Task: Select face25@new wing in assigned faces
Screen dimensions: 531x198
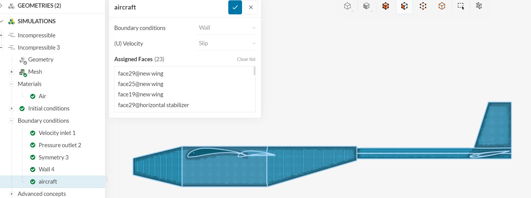Action: [x=141, y=84]
